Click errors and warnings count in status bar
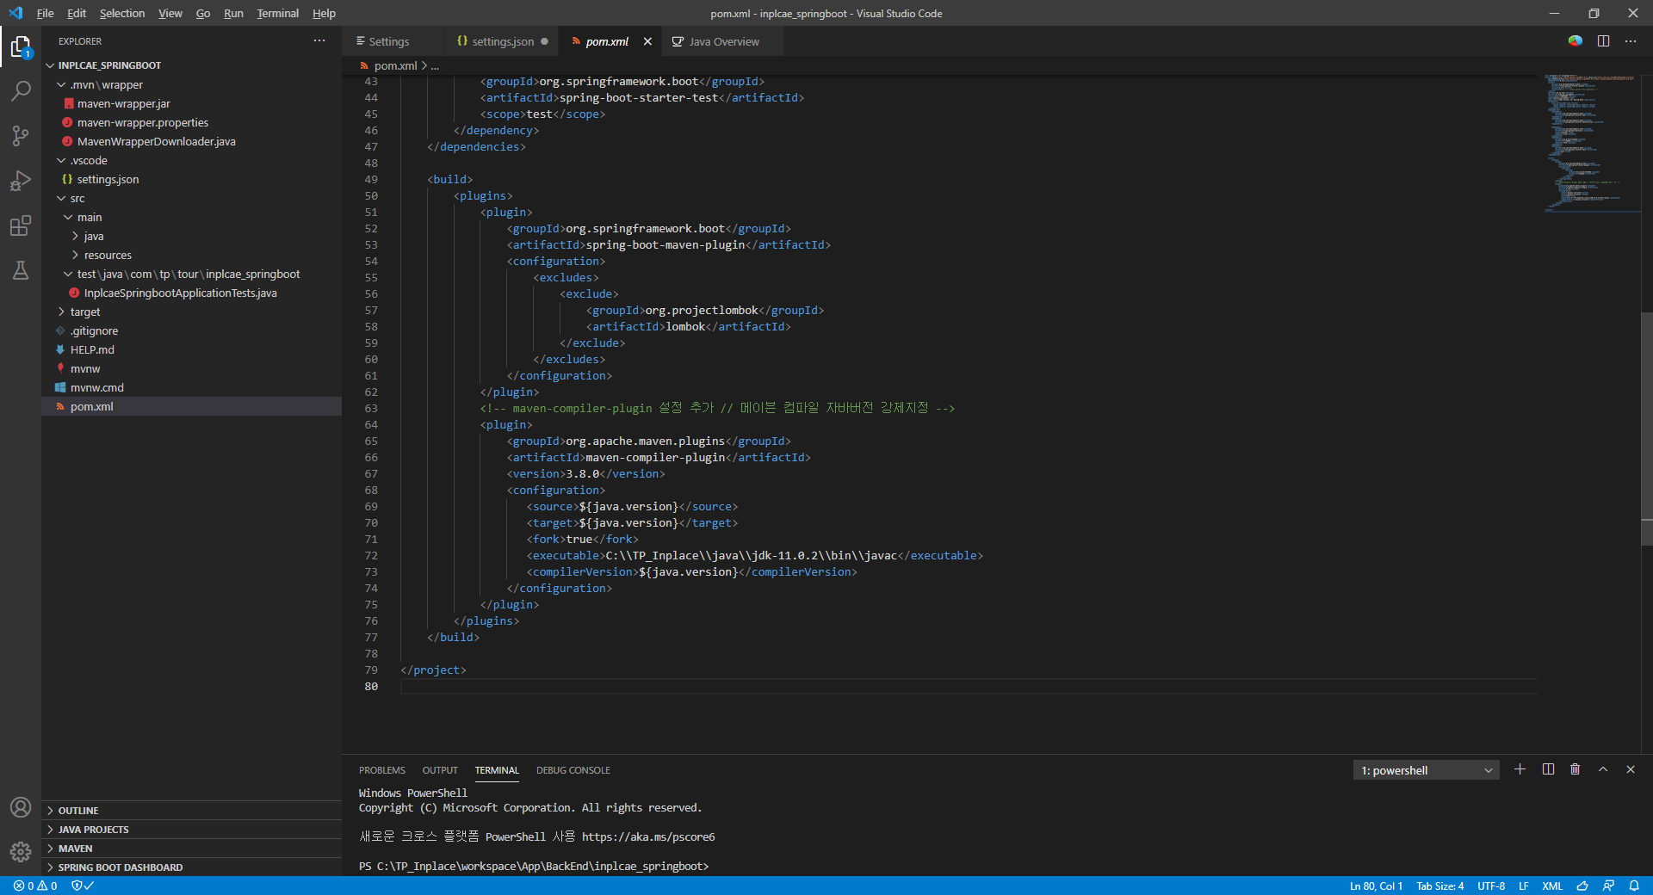The width and height of the screenshot is (1653, 895). (x=35, y=886)
